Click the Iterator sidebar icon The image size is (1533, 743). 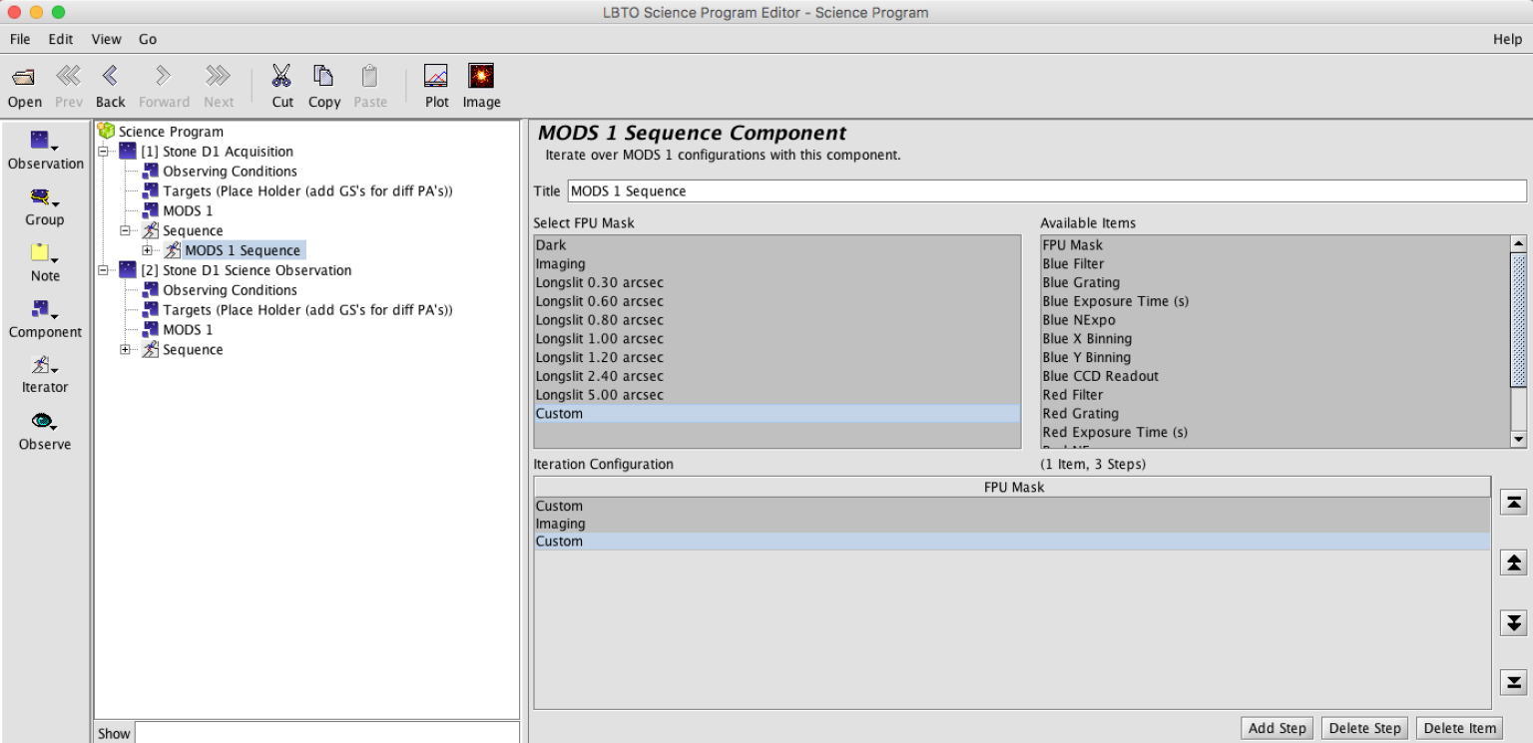(x=42, y=365)
